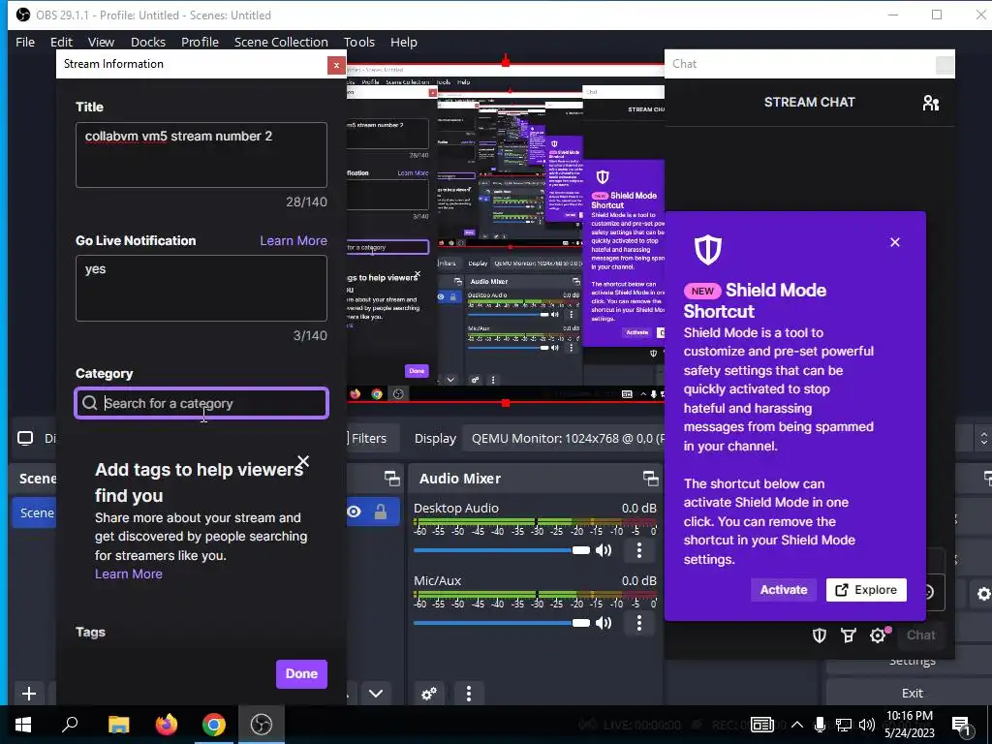Screen dimensions: 992x744
Task: Adjust the Desktop Audio volume slider
Action: pos(501,550)
